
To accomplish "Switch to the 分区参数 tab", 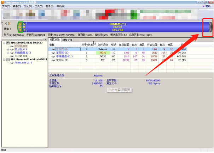I will 55,40.
